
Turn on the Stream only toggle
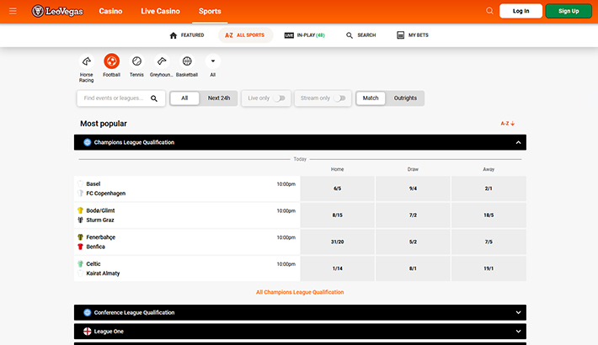(x=339, y=98)
